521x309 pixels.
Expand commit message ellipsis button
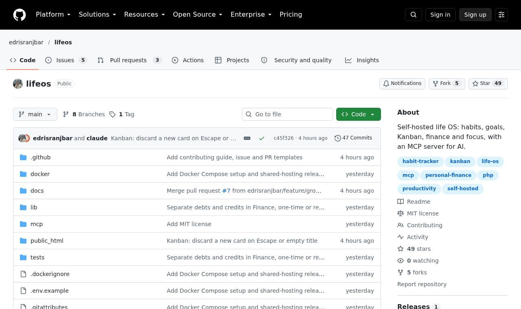[x=247, y=138]
